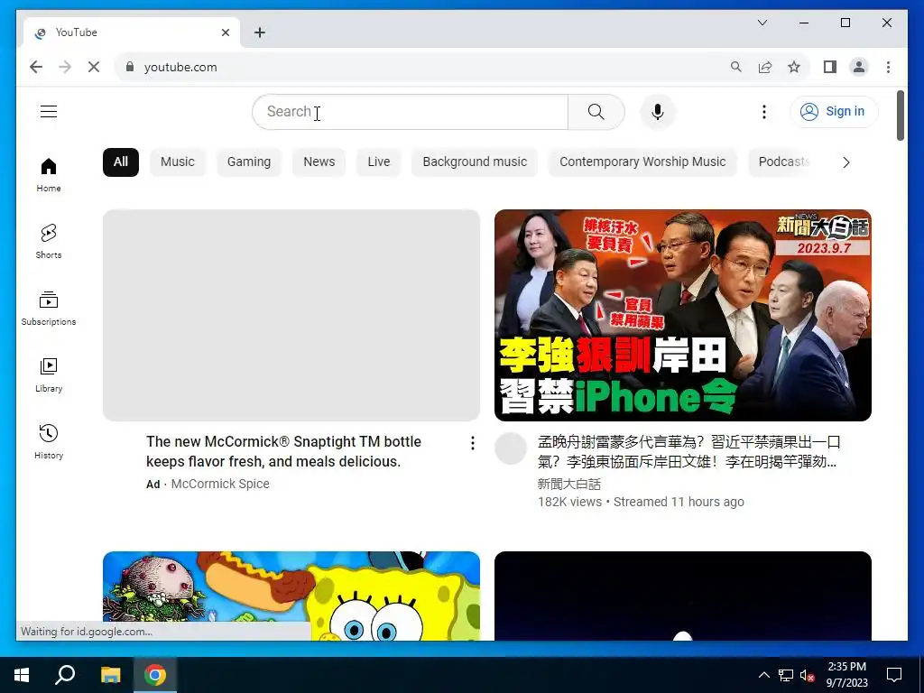Select the Live filter chip
This screenshot has height=693, width=924.
tap(378, 162)
